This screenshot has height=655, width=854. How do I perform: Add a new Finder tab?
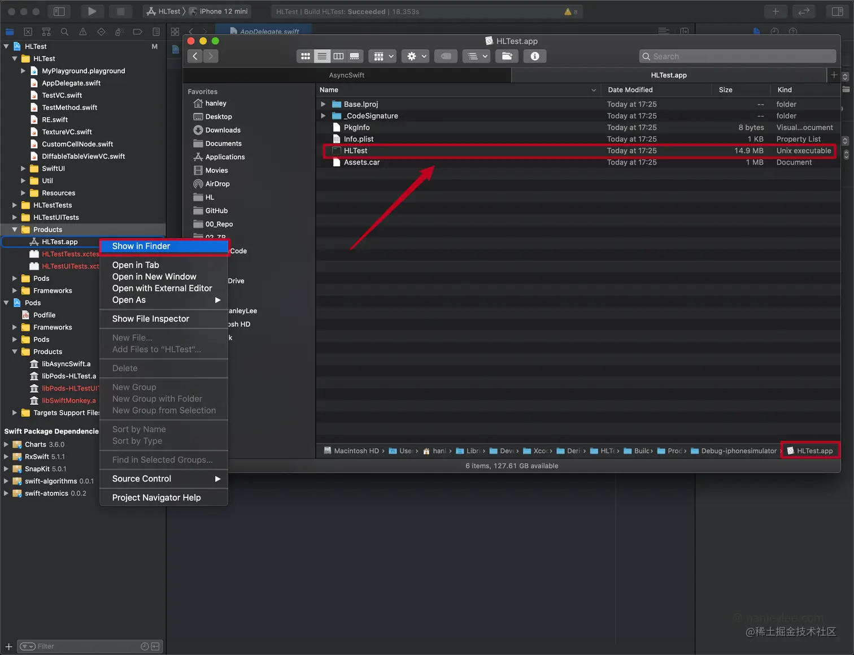834,75
